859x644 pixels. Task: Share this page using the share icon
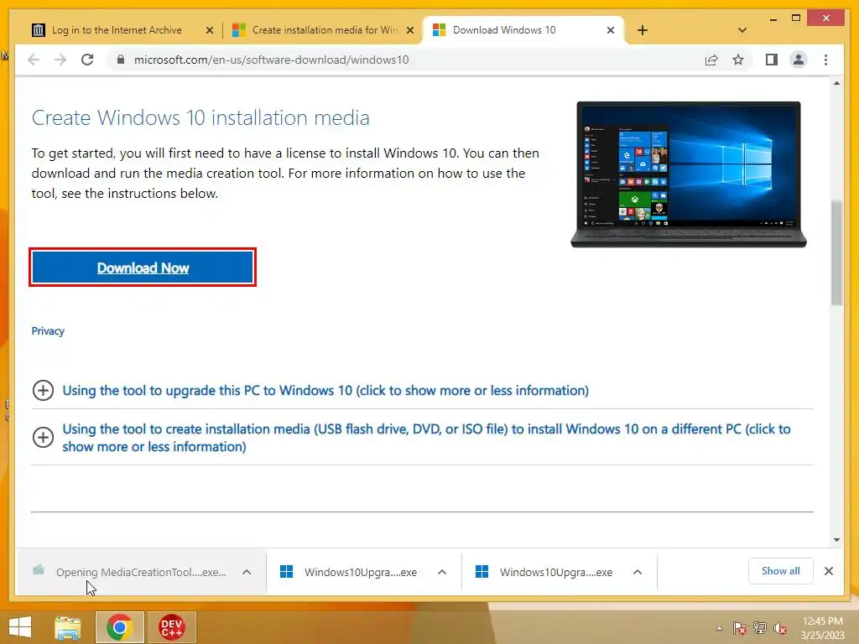tap(711, 60)
